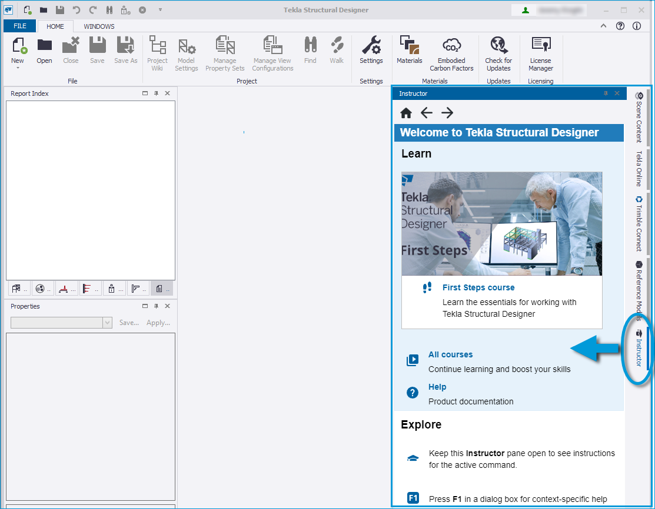This screenshot has width=655, height=509.
Task: Open the Properties set combo box
Action: click(61, 323)
